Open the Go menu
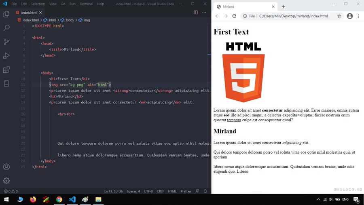The width and height of the screenshot is (364, 205). 63,4
